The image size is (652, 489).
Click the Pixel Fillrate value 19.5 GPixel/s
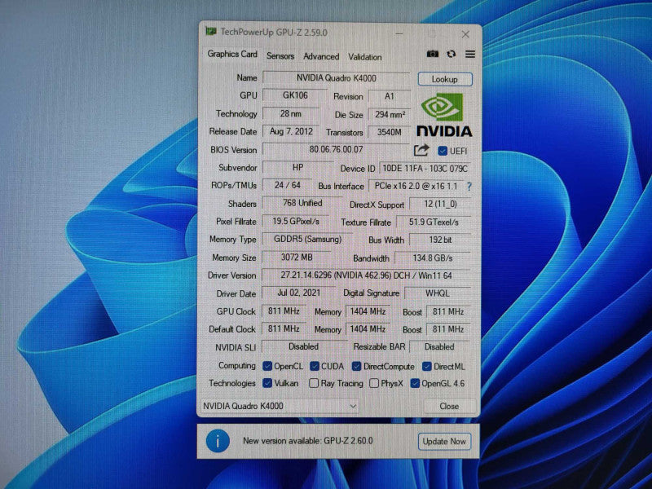point(296,221)
